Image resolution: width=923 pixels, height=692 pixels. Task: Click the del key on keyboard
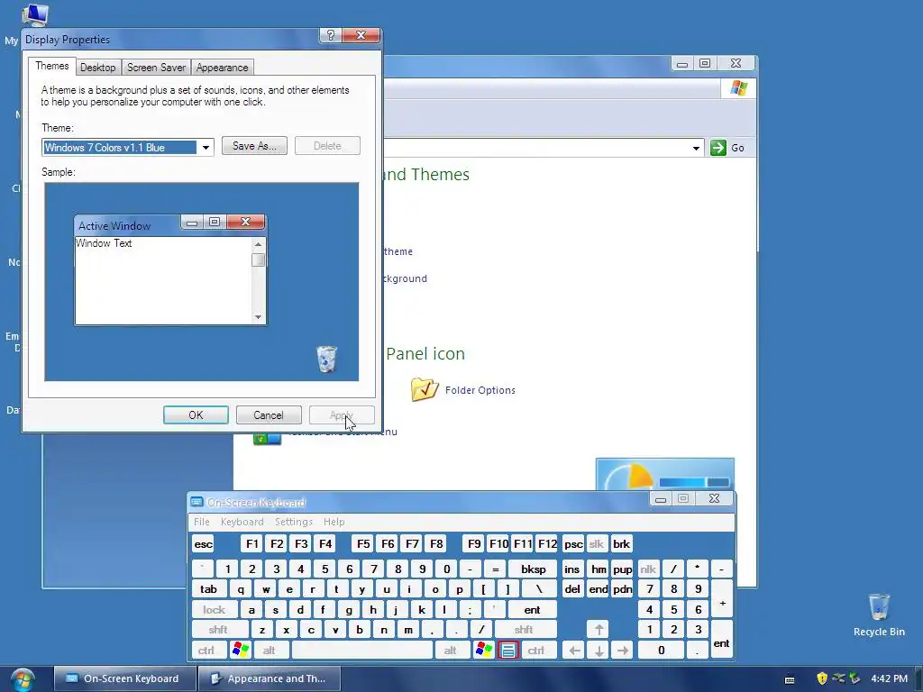coord(572,589)
